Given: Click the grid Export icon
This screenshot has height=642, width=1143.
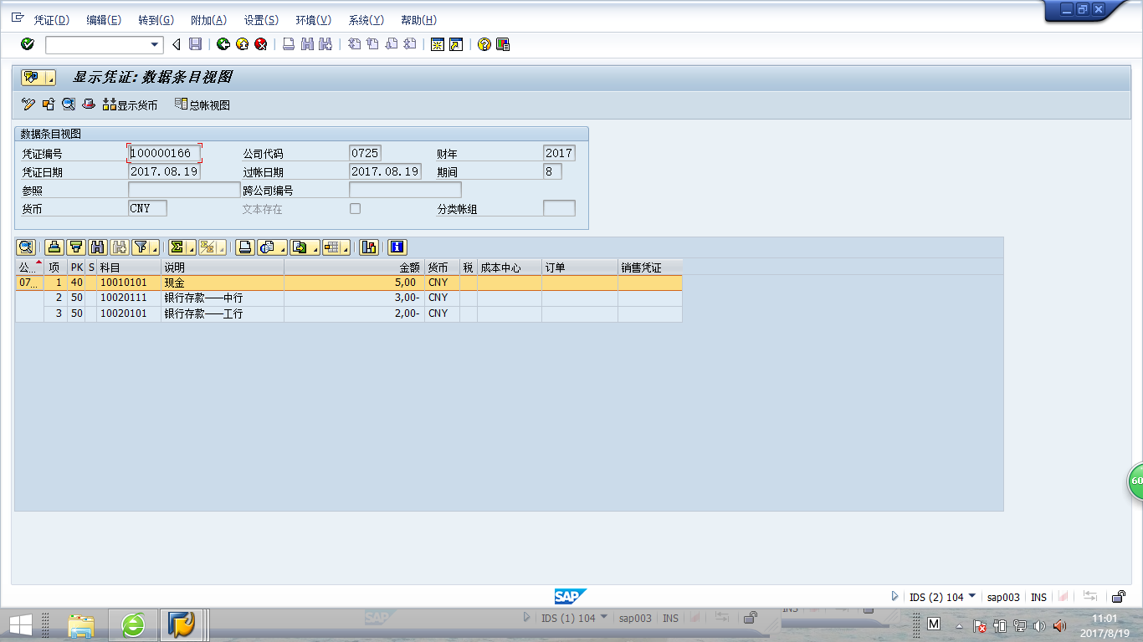Looking at the screenshot, I should [299, 247].
